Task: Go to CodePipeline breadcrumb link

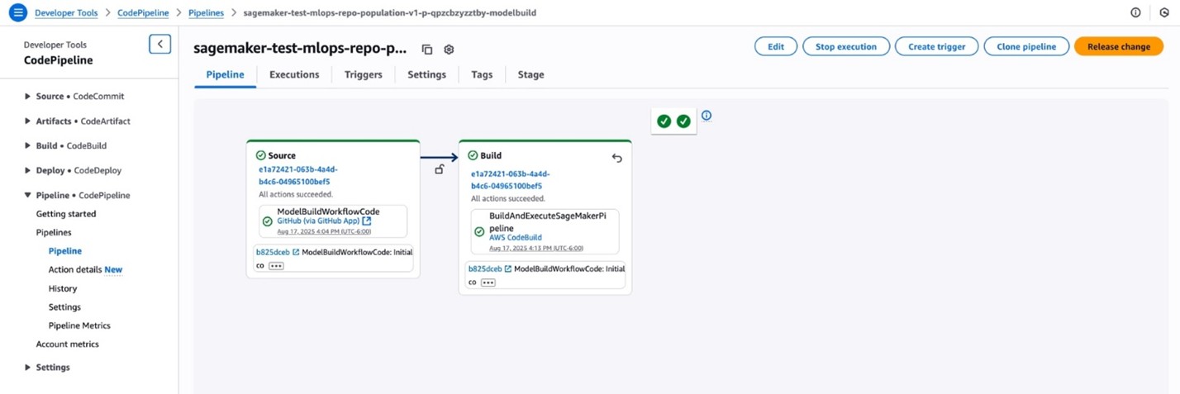Action: pyautogui.click(x=144, y=12)
